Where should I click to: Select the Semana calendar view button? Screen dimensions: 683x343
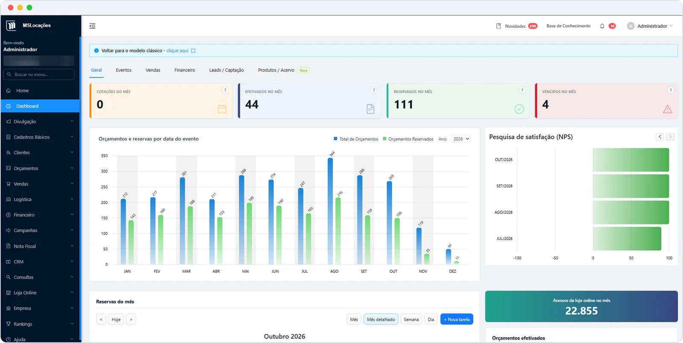411,319
